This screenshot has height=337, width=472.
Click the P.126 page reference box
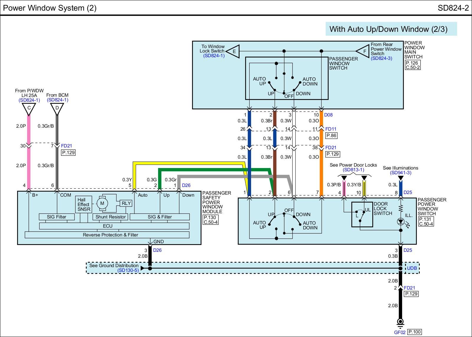(412, 63)
